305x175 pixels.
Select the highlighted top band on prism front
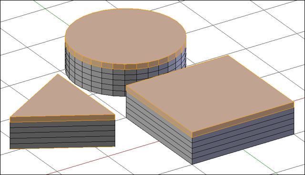62,118
